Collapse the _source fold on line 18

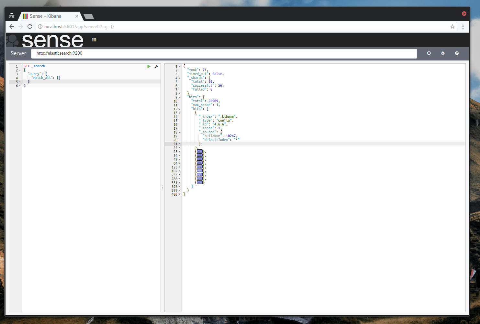180,132
